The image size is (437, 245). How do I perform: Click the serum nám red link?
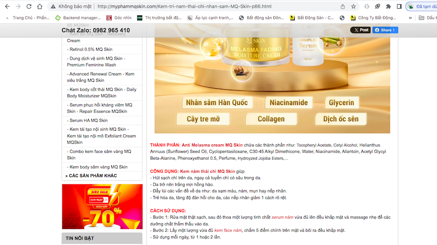(282, 217)
